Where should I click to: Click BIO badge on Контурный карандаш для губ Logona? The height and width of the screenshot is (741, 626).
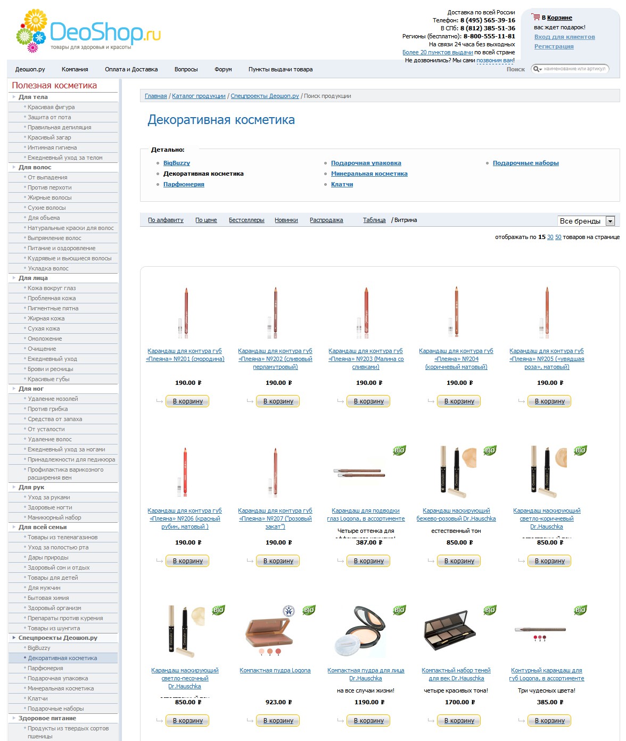coord(580,610)
